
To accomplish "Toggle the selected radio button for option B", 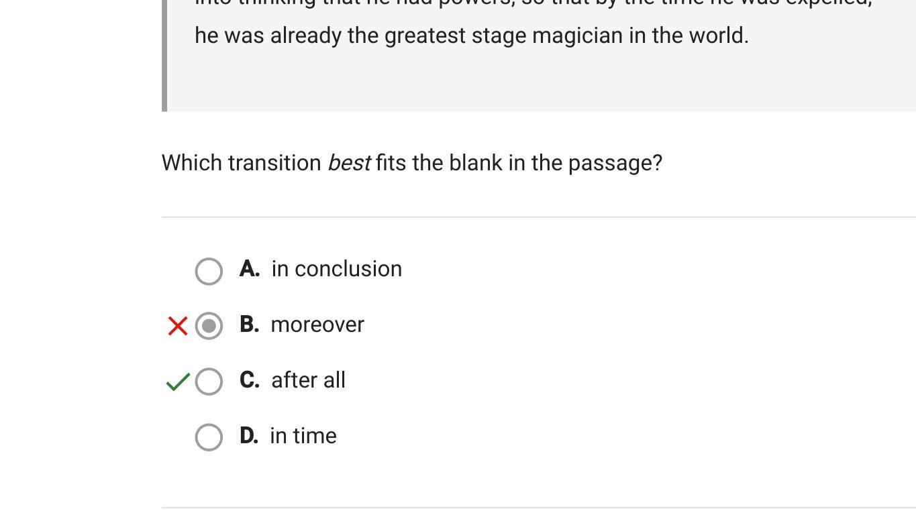I will tap(209, 326).
